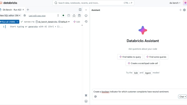Open the da-bench workspace dropdown
Viewport: 187px width, 105px height.
pyautogui.click(x=175, y=3)
